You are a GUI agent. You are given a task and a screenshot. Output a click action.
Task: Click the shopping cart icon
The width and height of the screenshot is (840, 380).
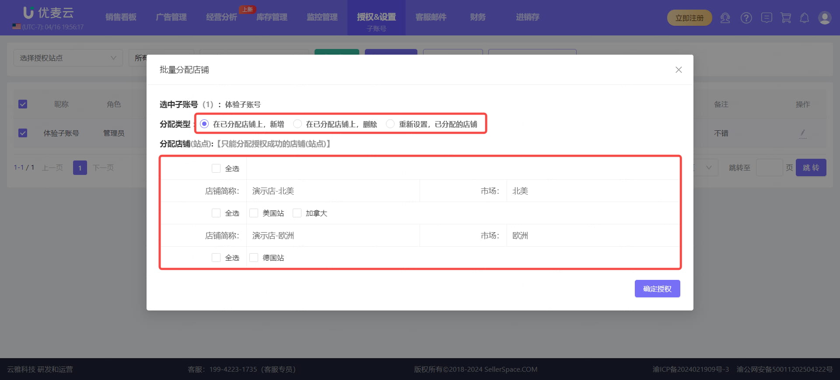pyautogui.click(x=786, y=18)
